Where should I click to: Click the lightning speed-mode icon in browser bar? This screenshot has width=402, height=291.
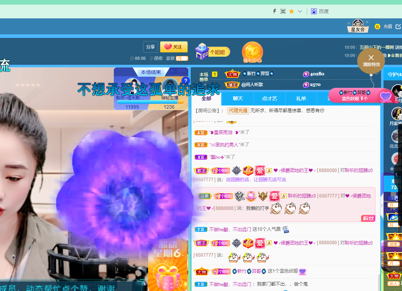click(274, 11)
